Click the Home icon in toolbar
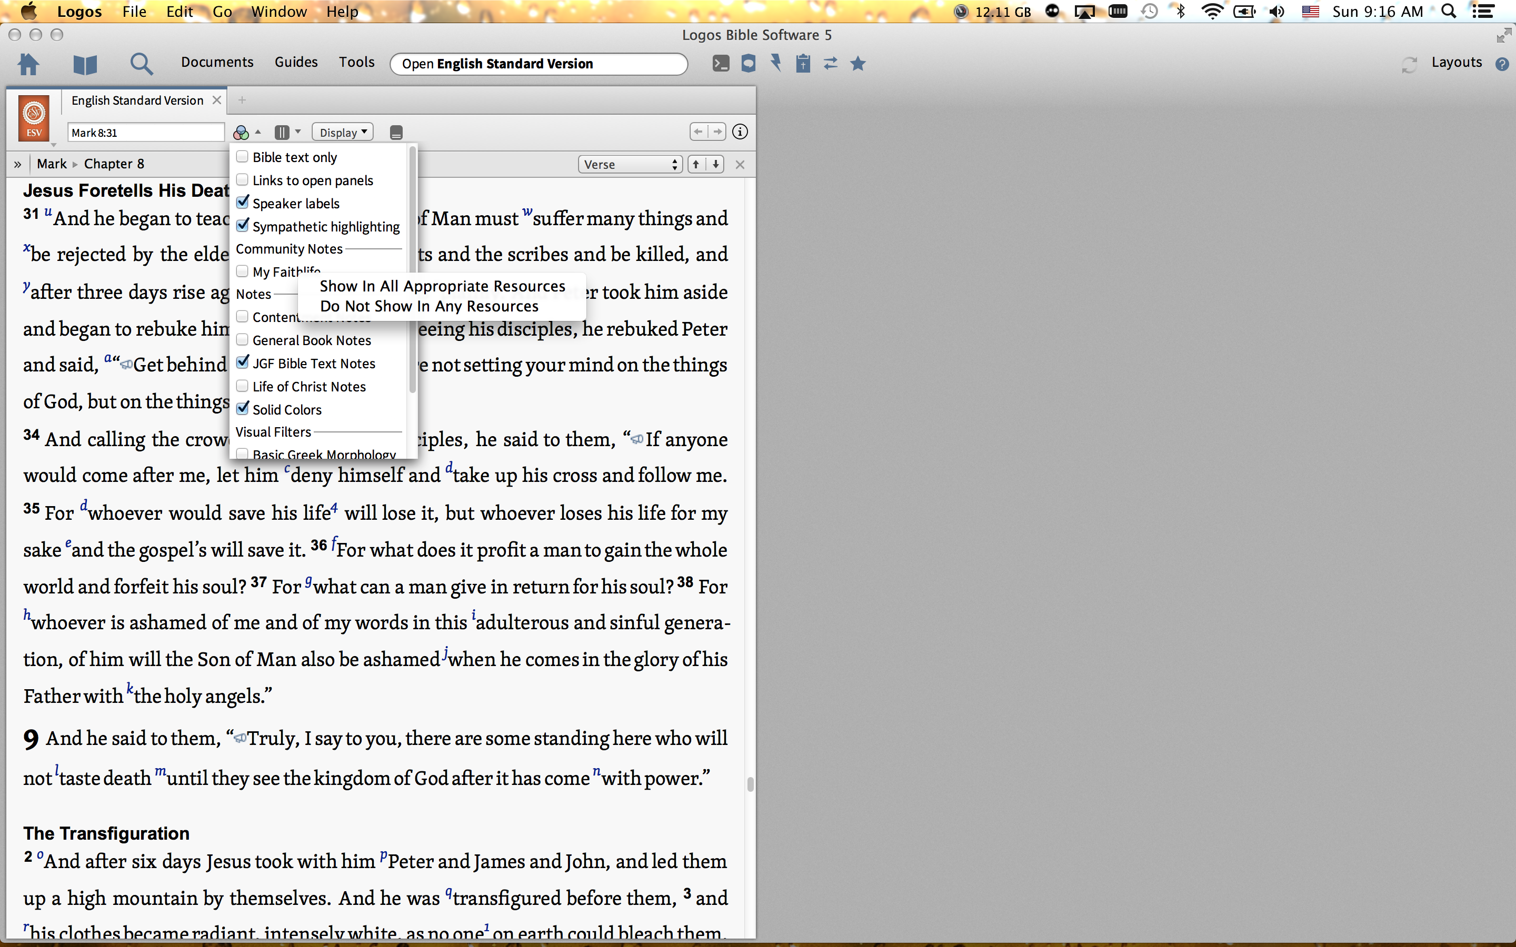Image resolution: width=1516 pixels, height=947 pixels. tap(29, 64)
